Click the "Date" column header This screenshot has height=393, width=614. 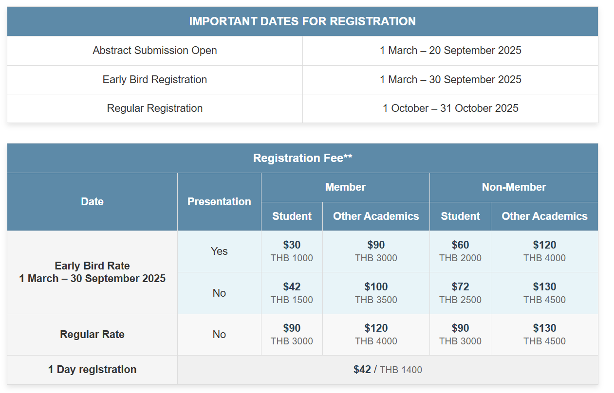point(92,202)
